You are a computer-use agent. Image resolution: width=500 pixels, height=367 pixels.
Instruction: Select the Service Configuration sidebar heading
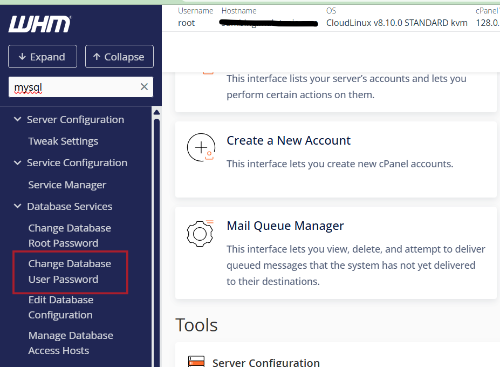coord(77,163)
